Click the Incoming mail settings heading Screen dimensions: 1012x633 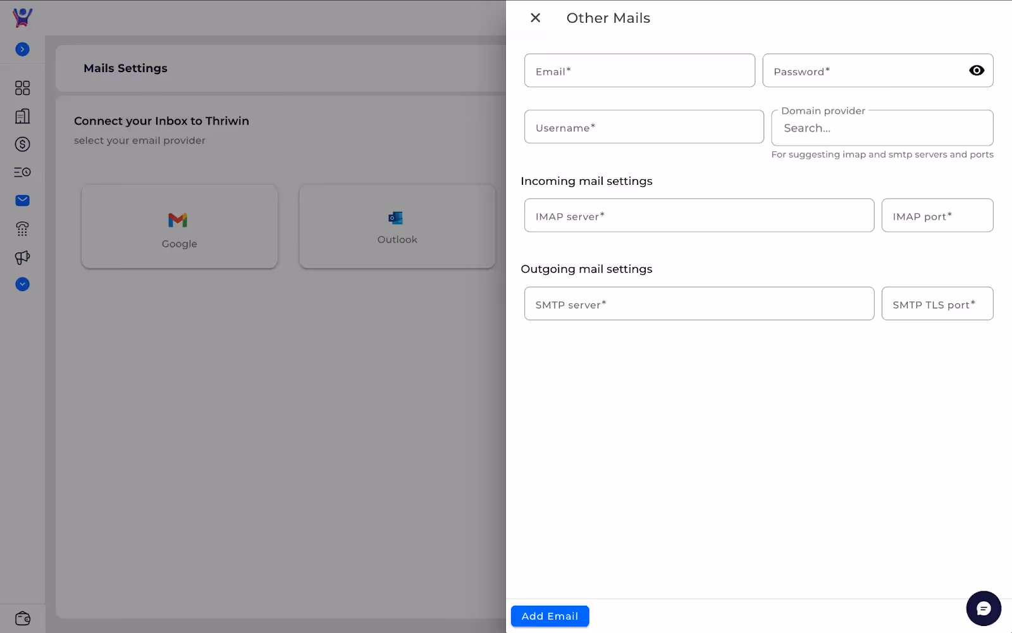click(x=586, y=181)
